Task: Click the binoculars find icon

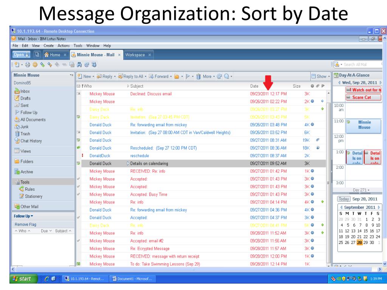Action: 79,65
